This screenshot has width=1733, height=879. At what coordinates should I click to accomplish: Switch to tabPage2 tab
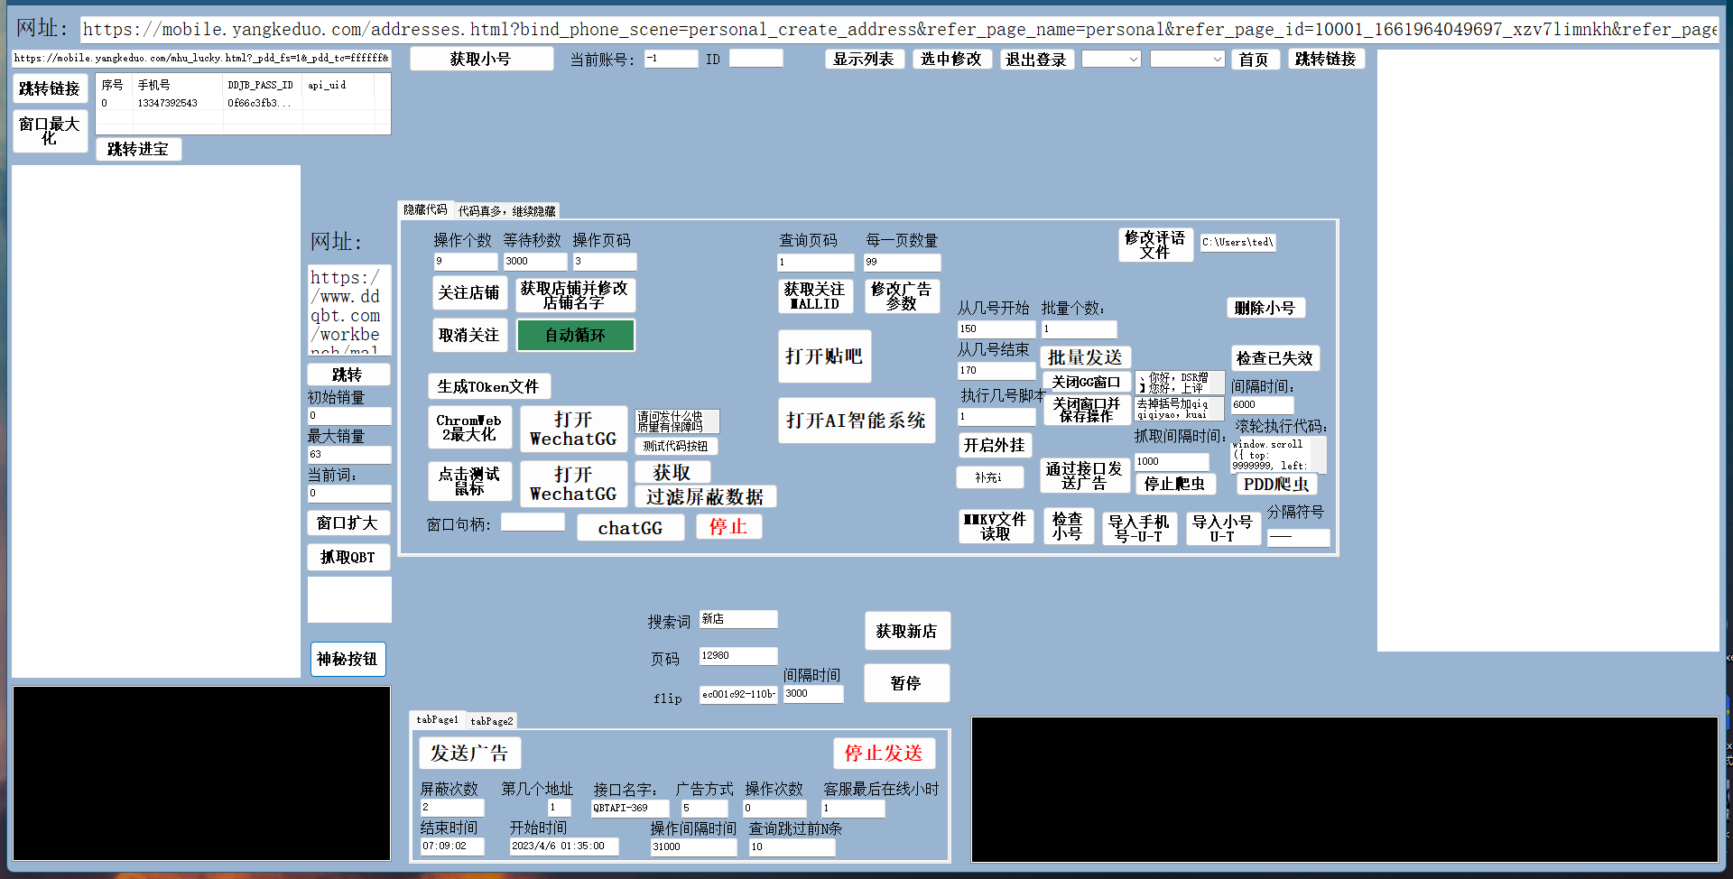492,721
